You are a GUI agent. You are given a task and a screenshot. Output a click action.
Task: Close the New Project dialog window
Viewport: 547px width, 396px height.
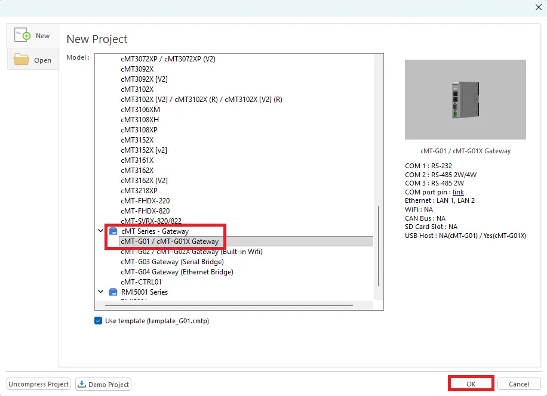point(537,7)
